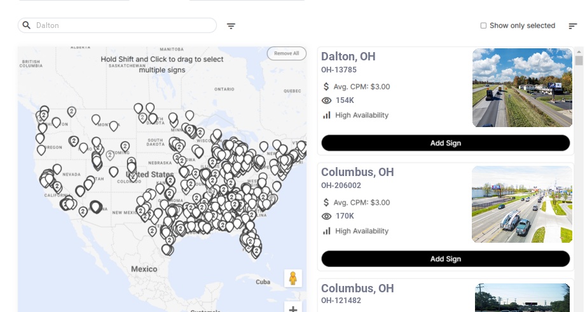
Task: Click the dollar CPM icon for Dalton
Action: 327,86
